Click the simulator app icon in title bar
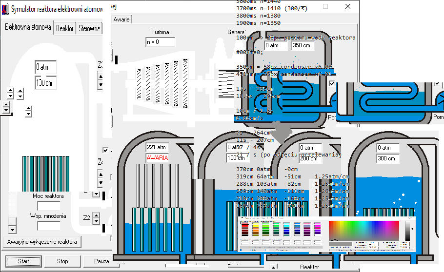 point(5,10)
